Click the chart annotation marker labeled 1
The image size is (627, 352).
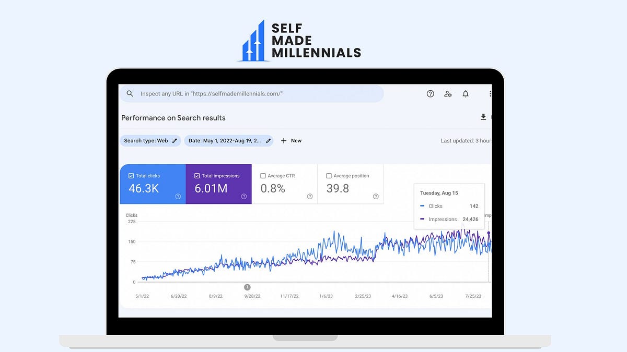coord(248,287)
